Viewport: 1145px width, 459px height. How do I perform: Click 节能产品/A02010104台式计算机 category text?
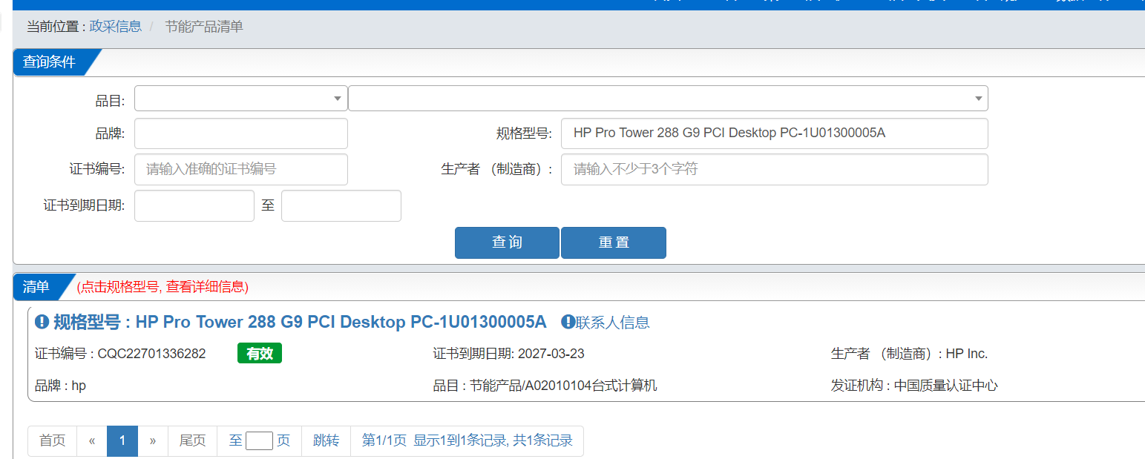pos(563,386)
